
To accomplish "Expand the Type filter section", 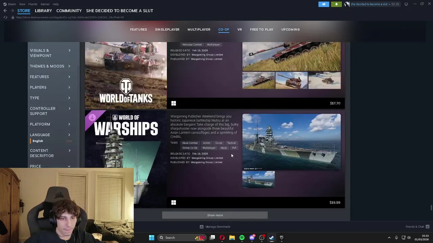I will click(x=50, y=98).
